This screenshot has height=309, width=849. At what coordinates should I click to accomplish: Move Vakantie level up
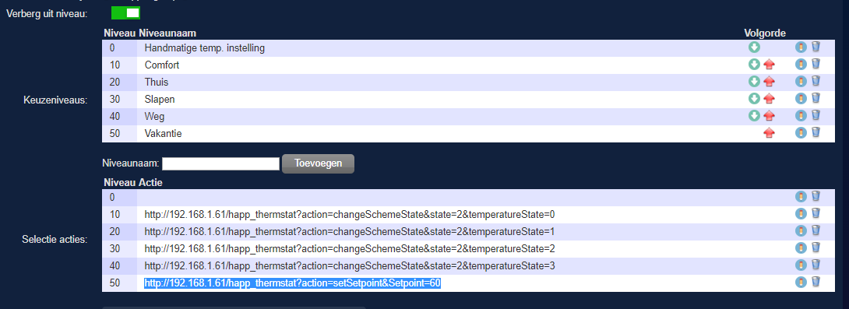coord(769,133)
